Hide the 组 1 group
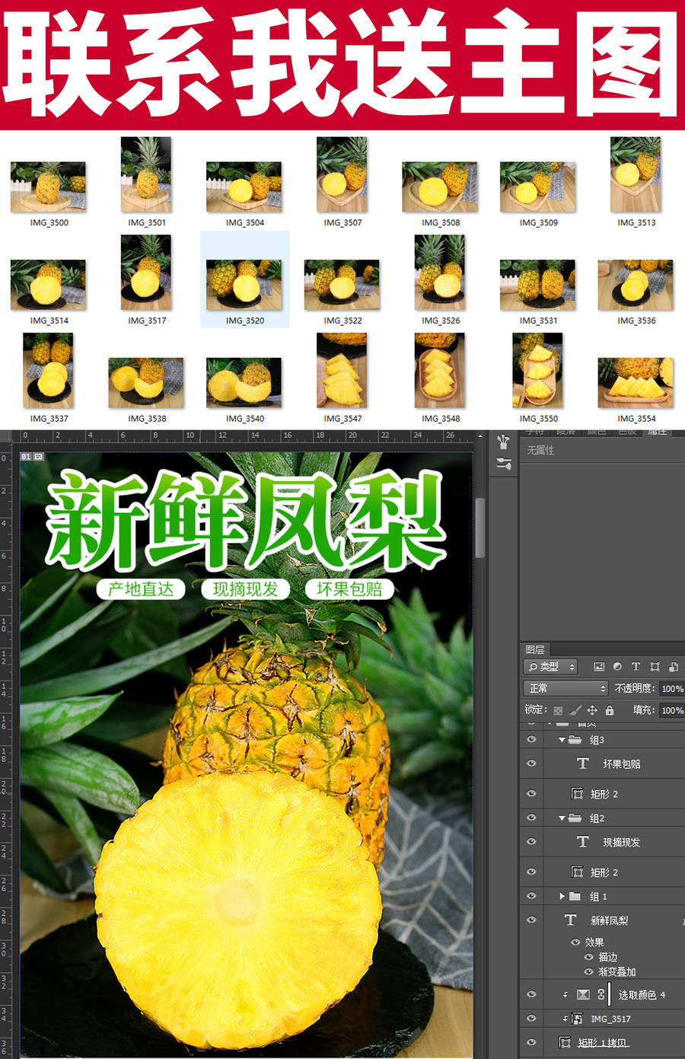This screenshot has width=685, height=1059. click(531, 897)
